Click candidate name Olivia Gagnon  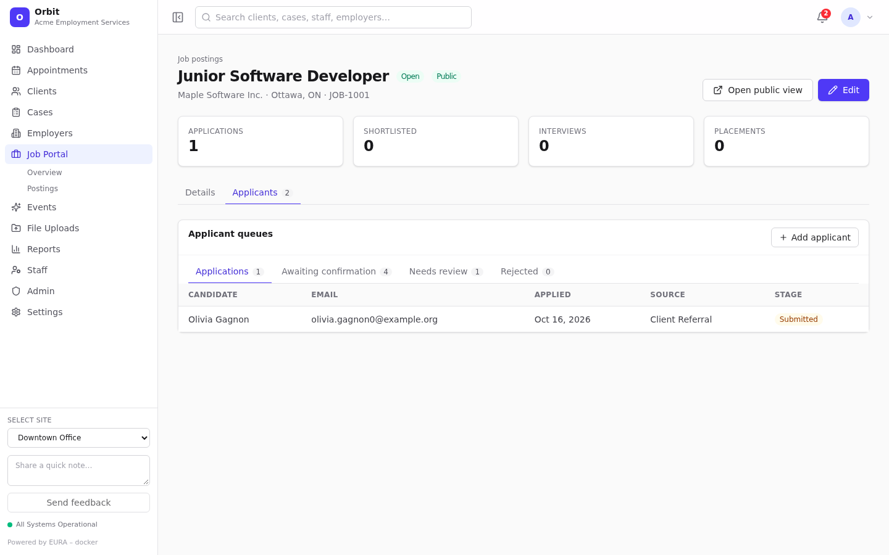[x=219, y=319]
